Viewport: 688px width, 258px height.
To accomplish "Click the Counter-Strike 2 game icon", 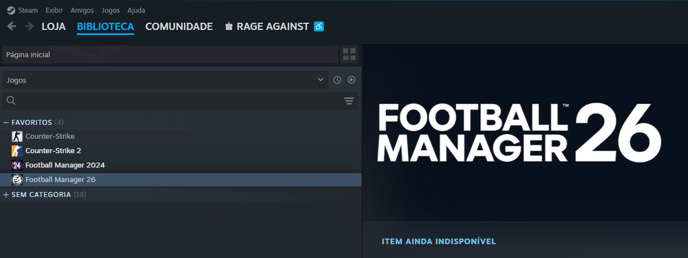I will [17, 151].
